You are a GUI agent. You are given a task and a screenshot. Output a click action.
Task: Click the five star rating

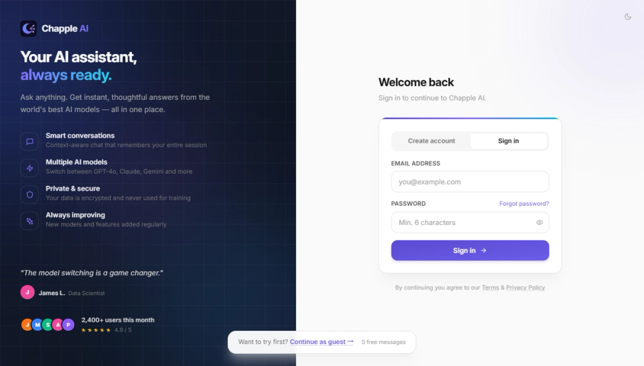click(x=96, y=330)
